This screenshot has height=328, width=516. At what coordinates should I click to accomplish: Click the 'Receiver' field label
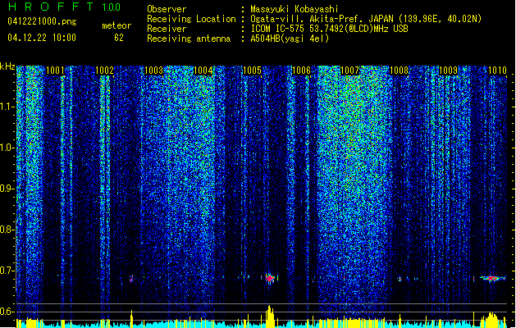click(167, 29)
